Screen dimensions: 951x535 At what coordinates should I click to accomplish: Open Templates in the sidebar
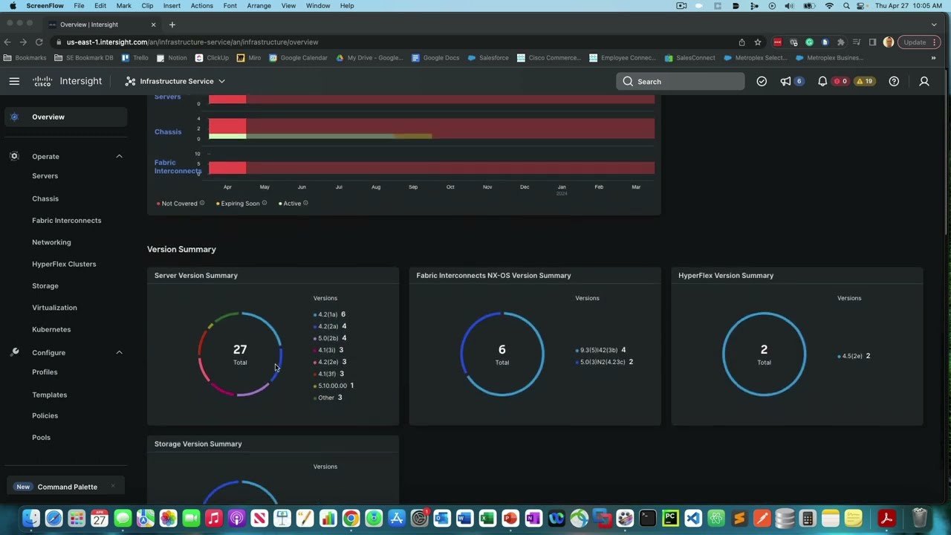click(49, 395)
